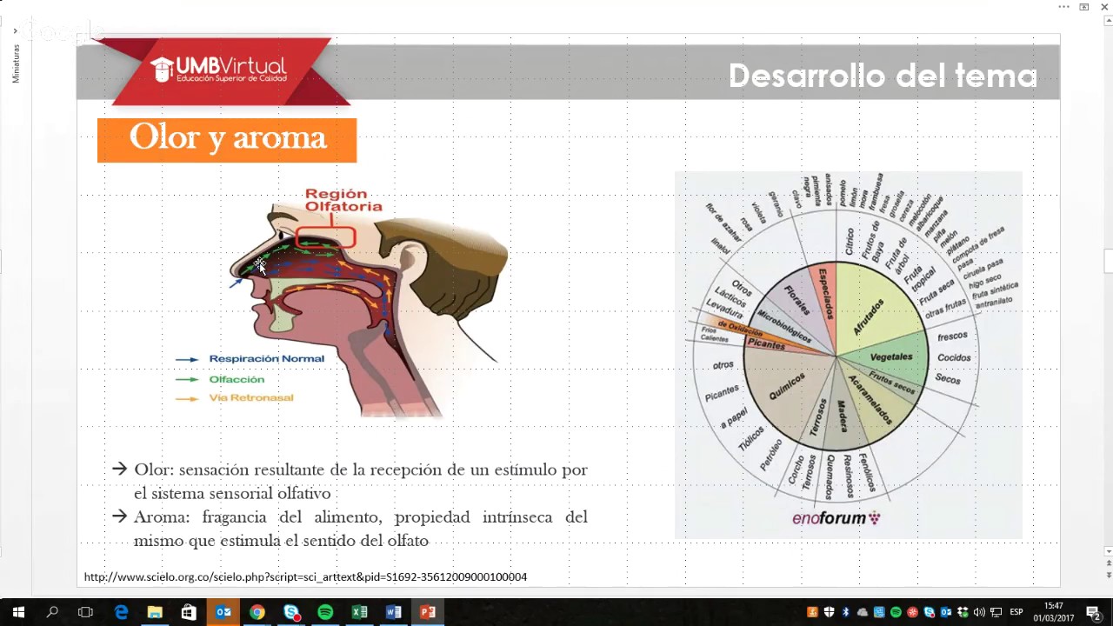This screenshot has height=626, width=1113.
Task: Click Spotify icon in system tray
Action: tap(896, 612)
